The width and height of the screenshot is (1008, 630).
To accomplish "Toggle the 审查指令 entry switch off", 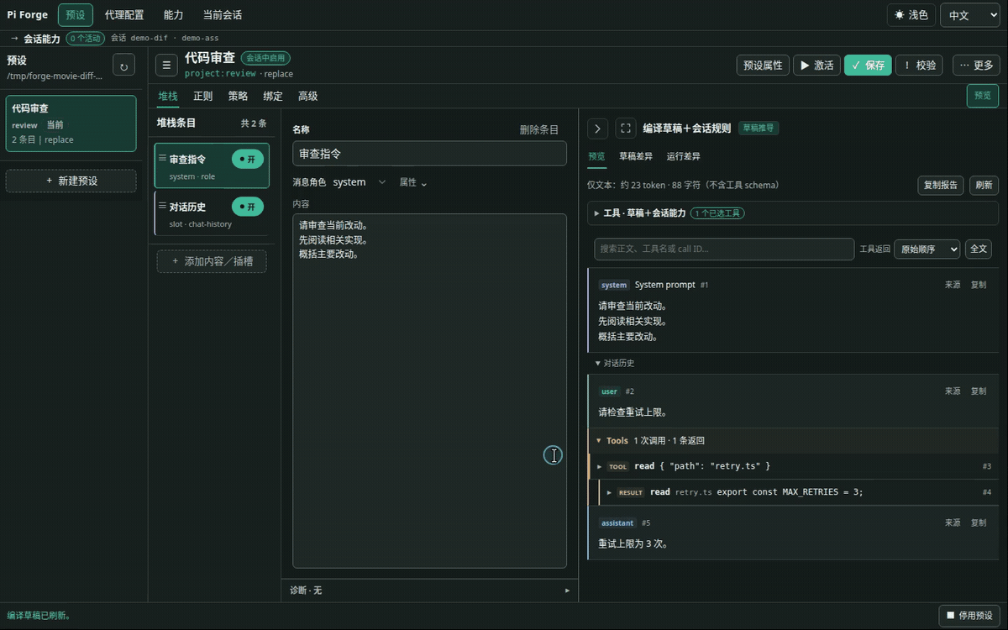I will pos(247,159).
